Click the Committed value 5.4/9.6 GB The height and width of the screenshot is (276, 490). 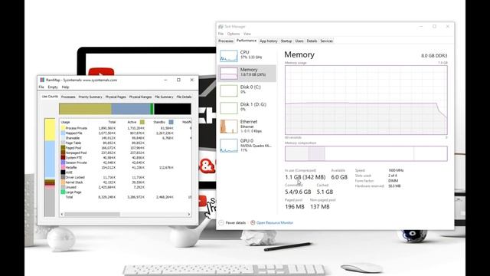[298, 192]
